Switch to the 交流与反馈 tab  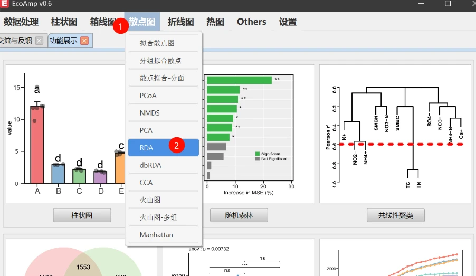[16, 41]
